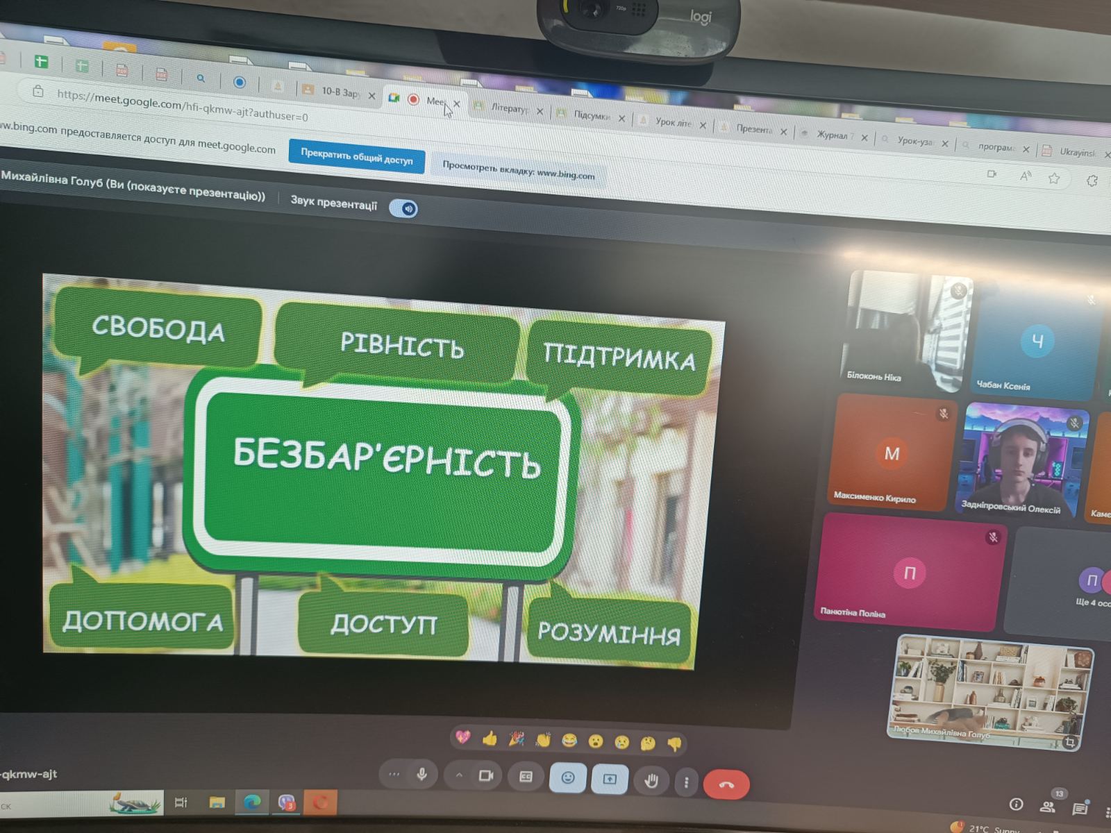Click the Microsoft Edge taskbar icon
1111x833 pixels.
click(x=251, y=802)
